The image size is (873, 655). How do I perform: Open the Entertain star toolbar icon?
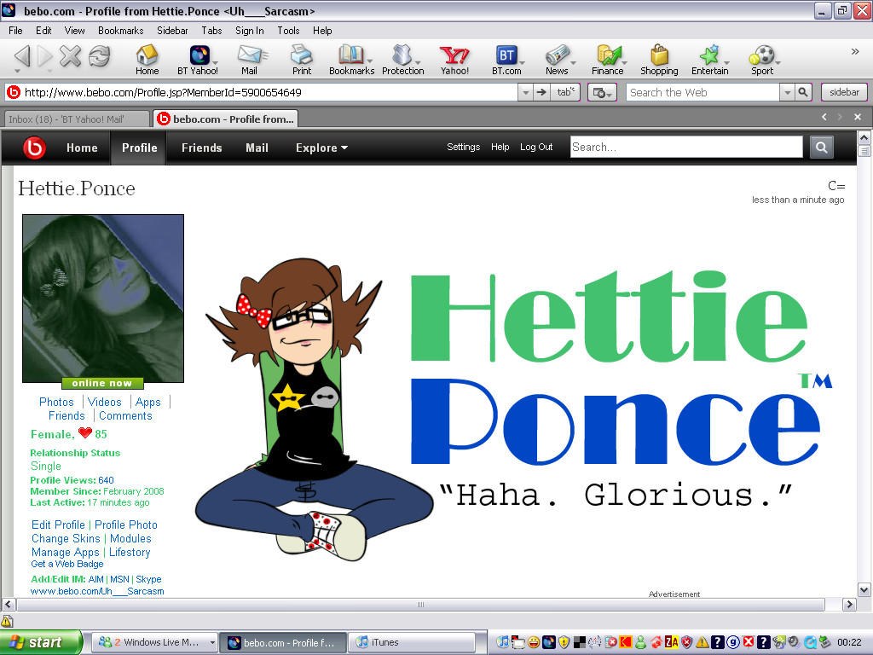click(x=710, y=60)
